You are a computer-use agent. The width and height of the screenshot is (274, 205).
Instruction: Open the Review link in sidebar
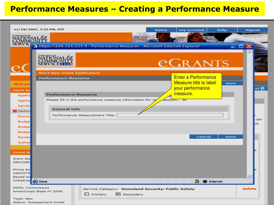click(24, 137)
